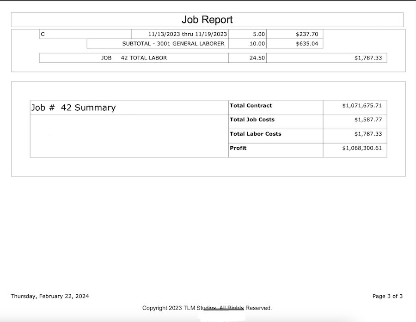Select the JOB 42 TOTAL LABOR label
The width and height of the screenshot is (416, 322).
click(134, 58)
